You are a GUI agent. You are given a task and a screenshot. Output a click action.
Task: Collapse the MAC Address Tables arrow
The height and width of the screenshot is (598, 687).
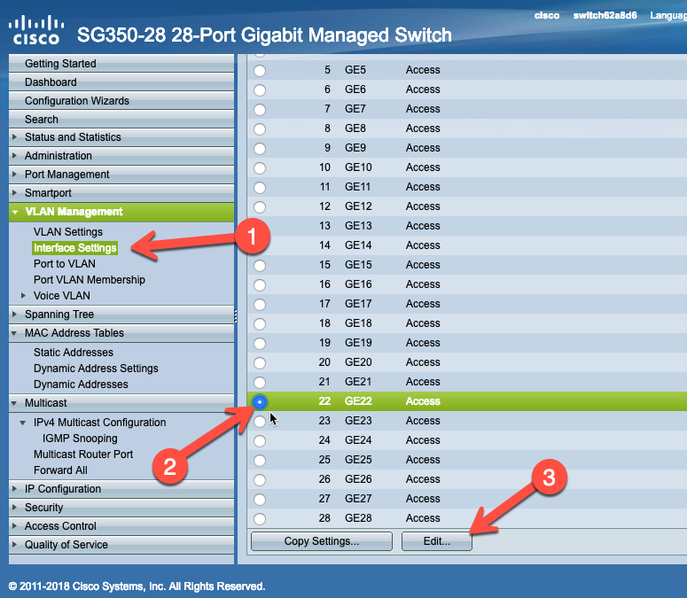[x=14, y=333]
